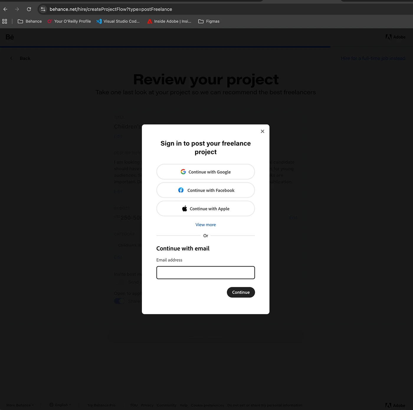
Task: Open Your O'Reilly Profile bookmark
Action: point(69,21)
